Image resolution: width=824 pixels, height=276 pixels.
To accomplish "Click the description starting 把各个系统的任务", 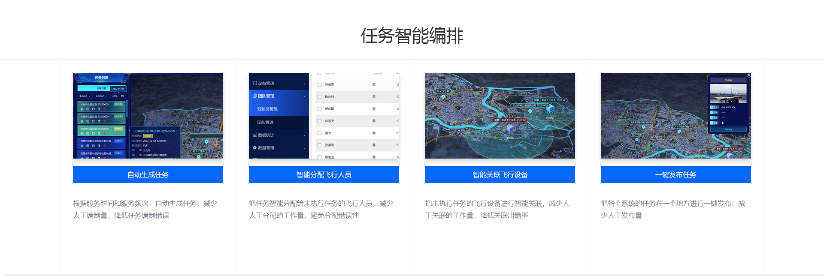I will pyautogui.click(x=673, y=209).
